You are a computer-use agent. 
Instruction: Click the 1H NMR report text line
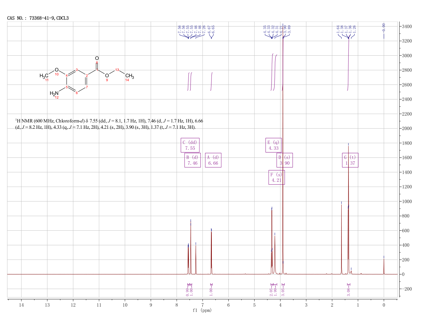coord(109,124)
